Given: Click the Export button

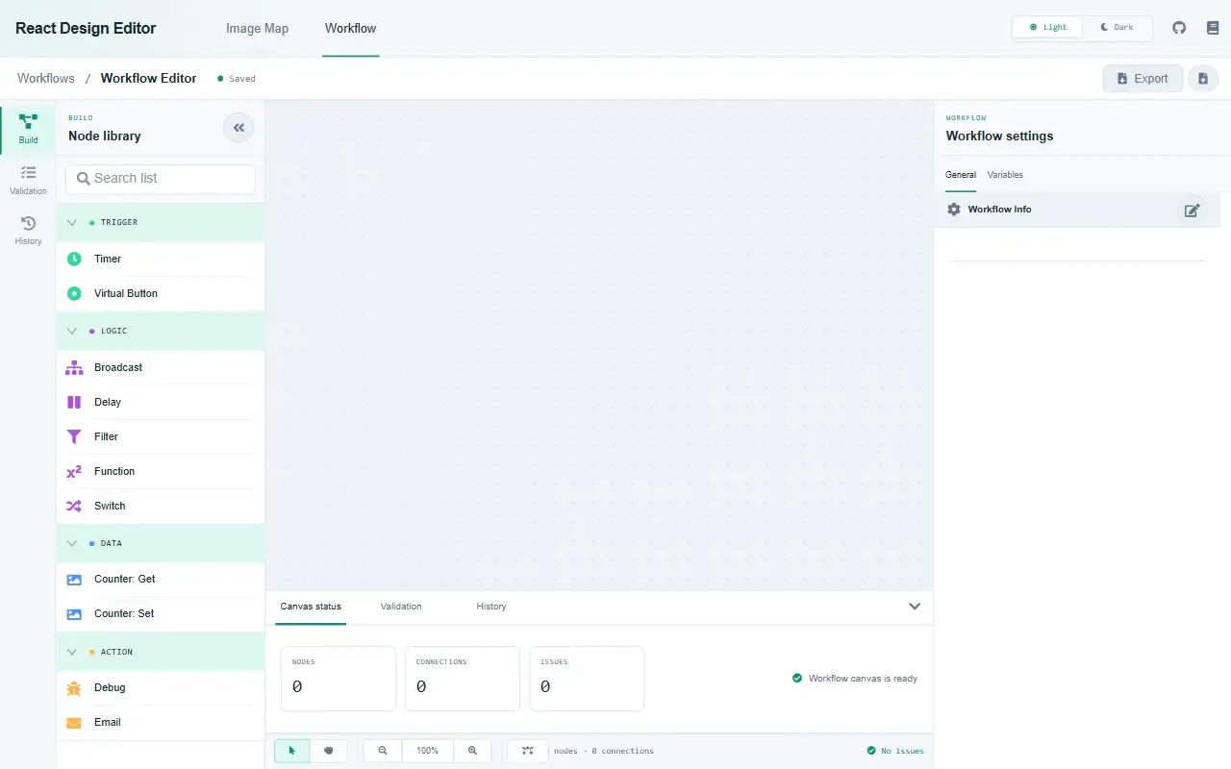Looking at the screenshot, I should (x=1143, y=79).
